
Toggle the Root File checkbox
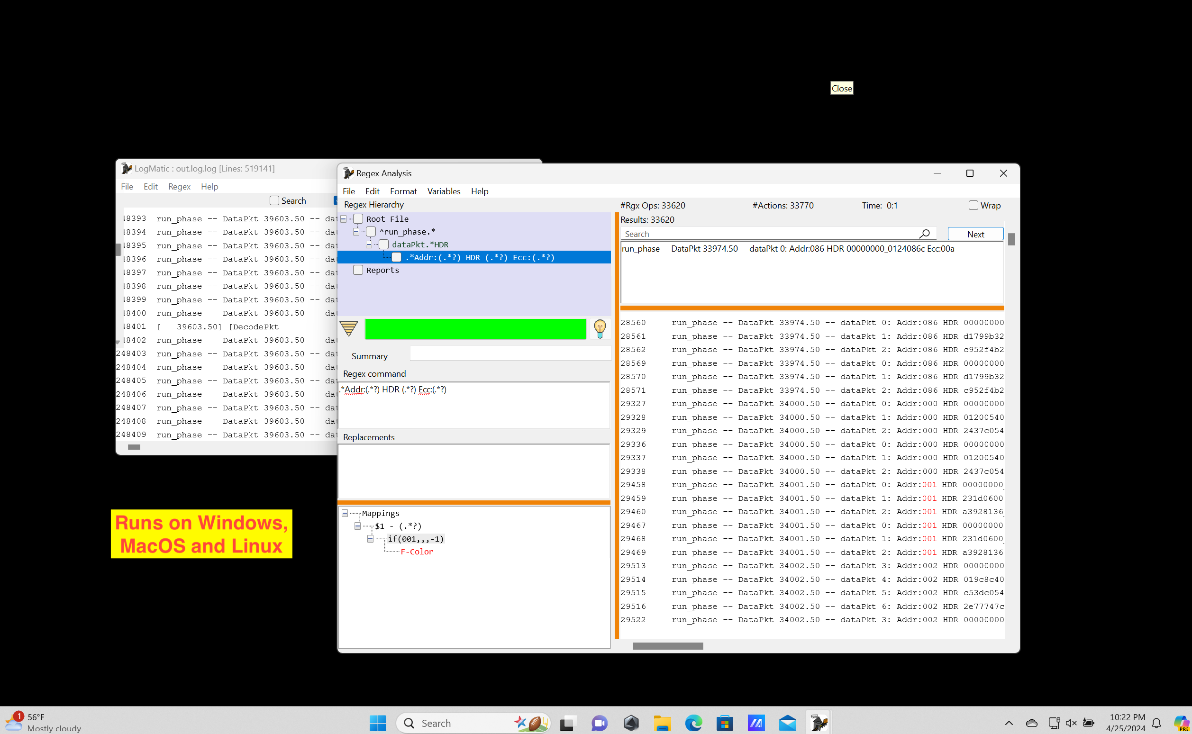pos(358,219)
